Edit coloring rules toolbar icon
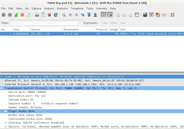The width and height of the screenshot is (184, 129). pyautogui.click(x=158, y=15)
